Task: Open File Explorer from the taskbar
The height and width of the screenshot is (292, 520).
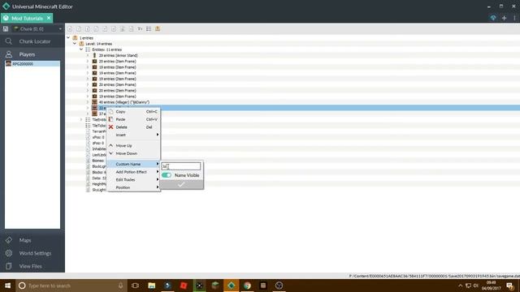Action: click(152, 286)
